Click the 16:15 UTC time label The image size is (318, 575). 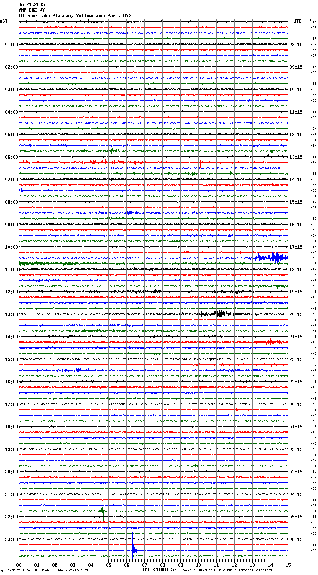(x=296, y=225)
